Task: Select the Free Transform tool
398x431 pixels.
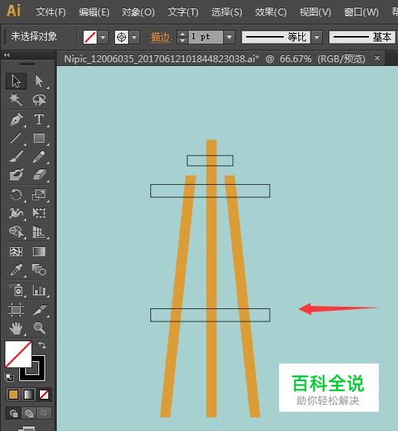Action: [39, 213]
